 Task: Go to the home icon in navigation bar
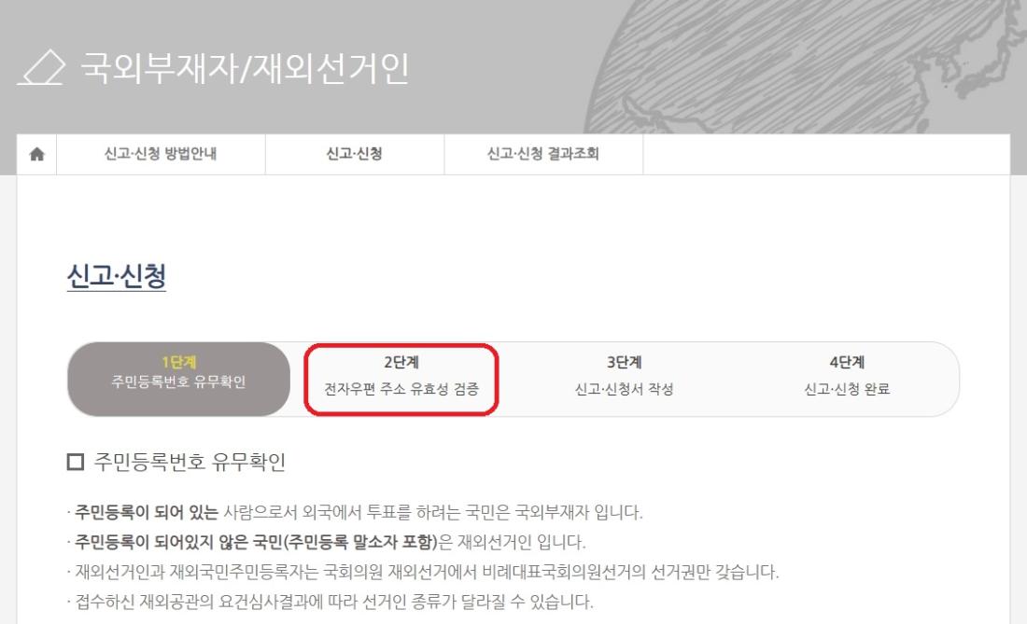point(36,154)
